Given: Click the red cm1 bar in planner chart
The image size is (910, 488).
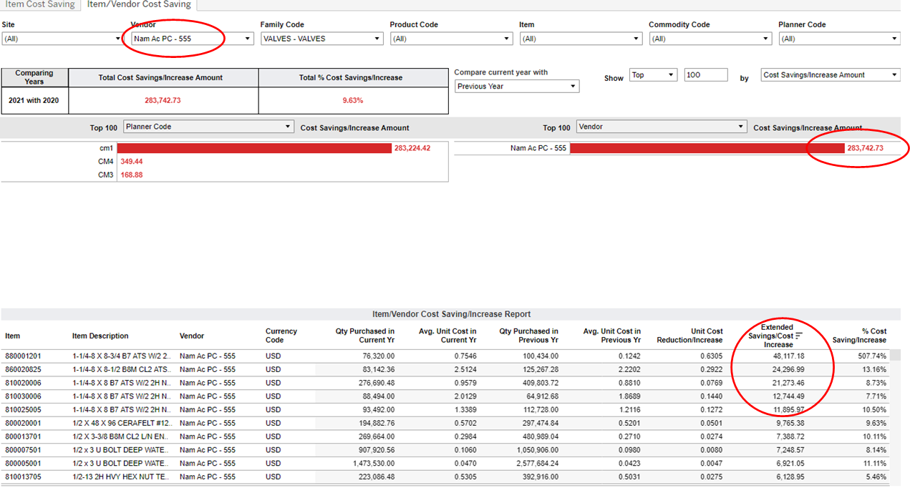Looking at the screenshot, I should [x=254, y=148].
